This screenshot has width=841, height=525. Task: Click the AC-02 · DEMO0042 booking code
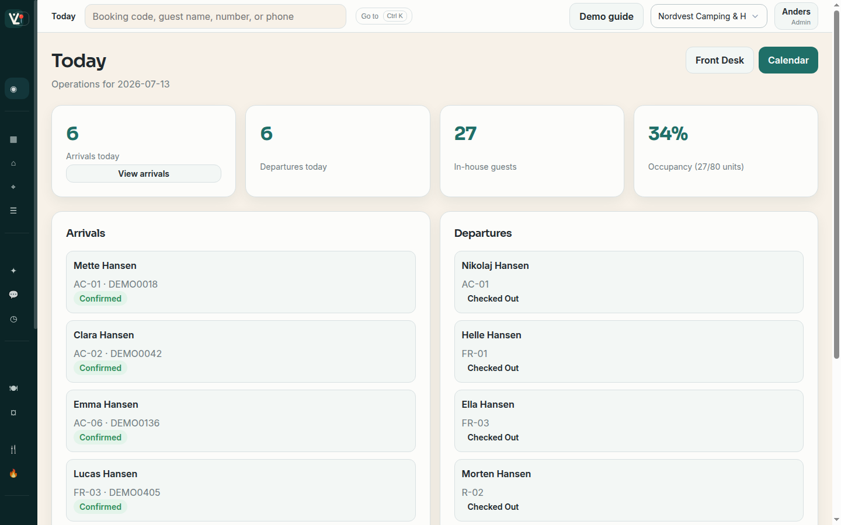pos(117,353)
